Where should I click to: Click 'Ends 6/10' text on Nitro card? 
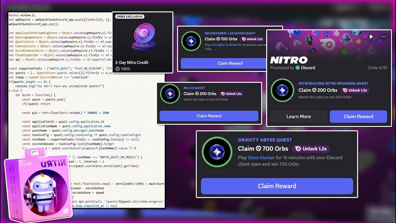(378, 68)
